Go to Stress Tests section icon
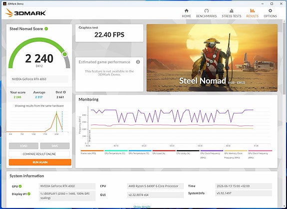Image resolution: width=287 pixels, height=209 pixels. click(232, 10)
